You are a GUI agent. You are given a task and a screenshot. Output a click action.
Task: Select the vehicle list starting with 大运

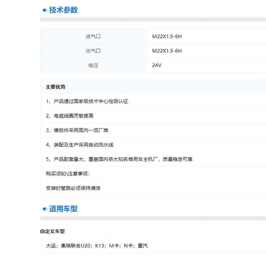point(97,246)
